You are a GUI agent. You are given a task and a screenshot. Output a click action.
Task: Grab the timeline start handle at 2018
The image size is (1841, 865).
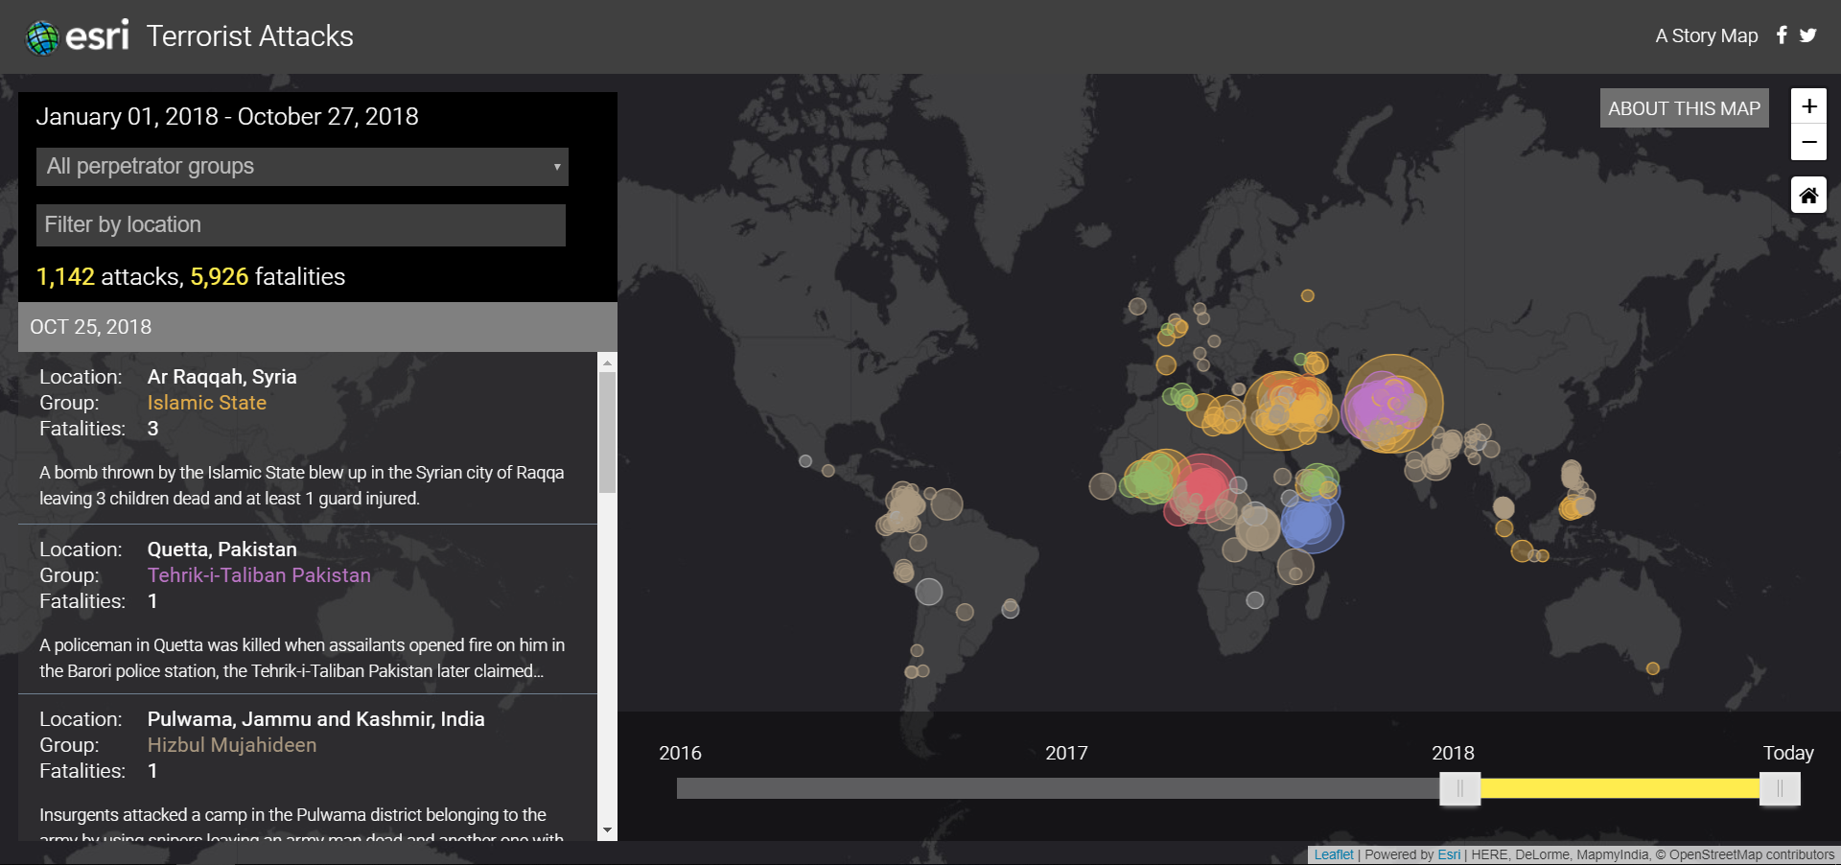[x=1459, y=789]
